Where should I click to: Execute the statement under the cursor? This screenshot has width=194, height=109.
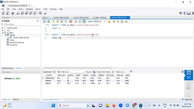tap(58, 21)
